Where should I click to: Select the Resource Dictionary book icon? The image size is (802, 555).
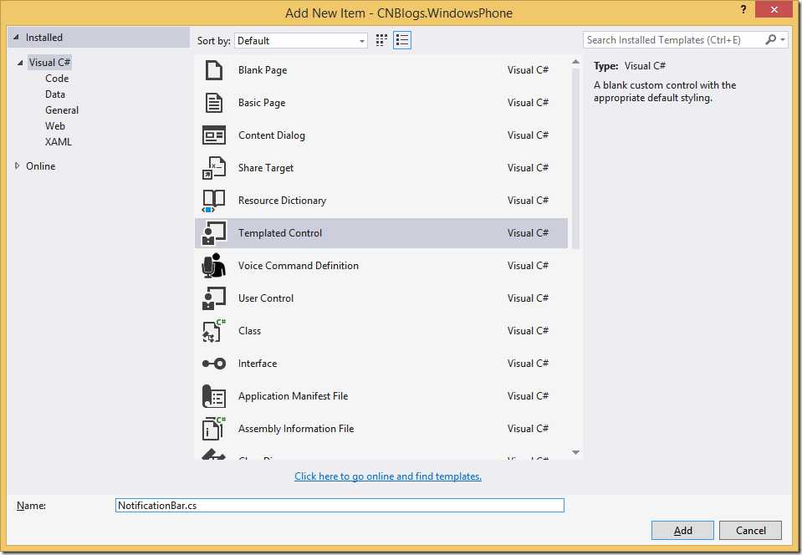(x=214, y=201)
